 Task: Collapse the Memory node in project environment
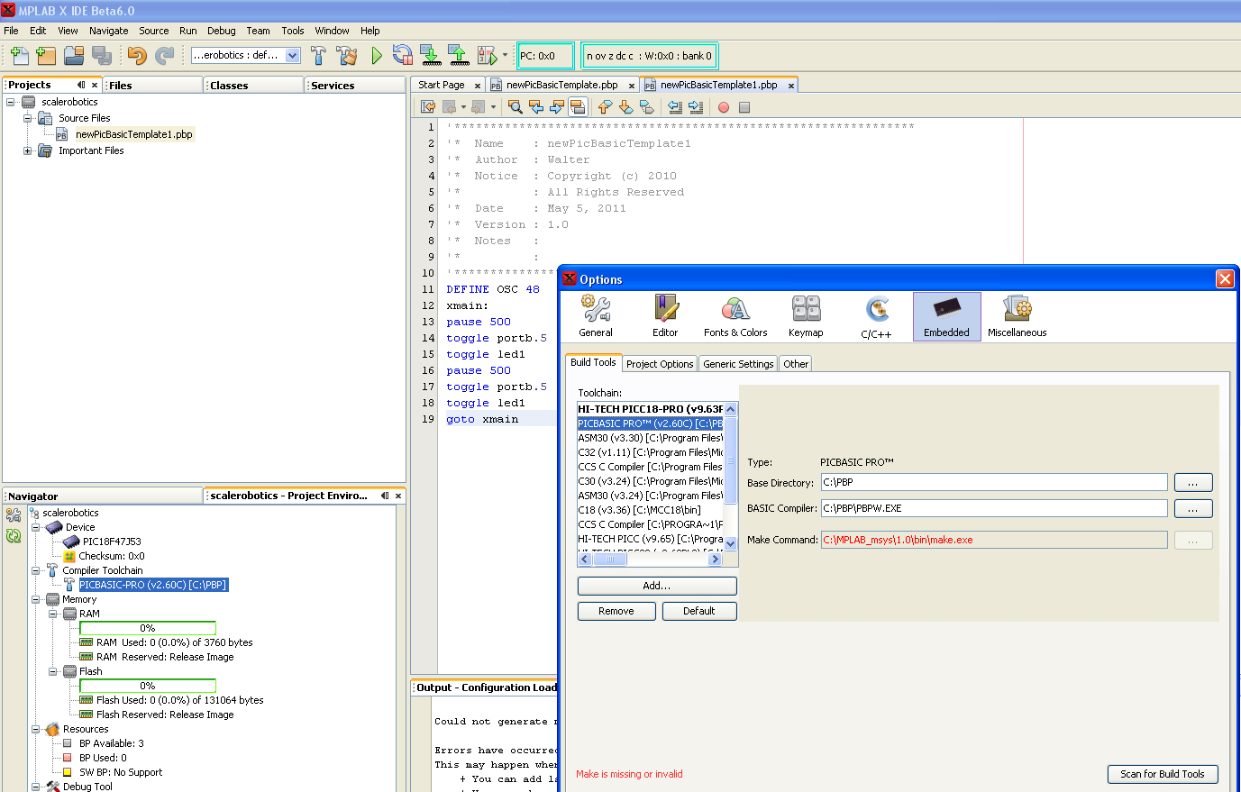[x=36, y=599]
